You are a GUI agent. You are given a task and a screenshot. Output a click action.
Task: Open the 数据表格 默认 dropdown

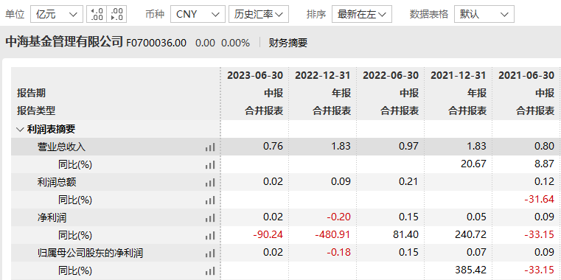[484, 14]
